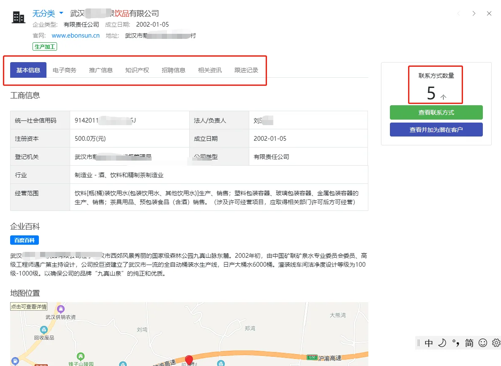
Task: Click the contact count number 5
Action: point(431,93)
